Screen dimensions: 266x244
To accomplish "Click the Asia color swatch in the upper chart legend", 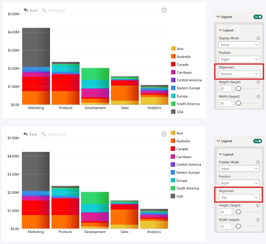I will 173,48.
